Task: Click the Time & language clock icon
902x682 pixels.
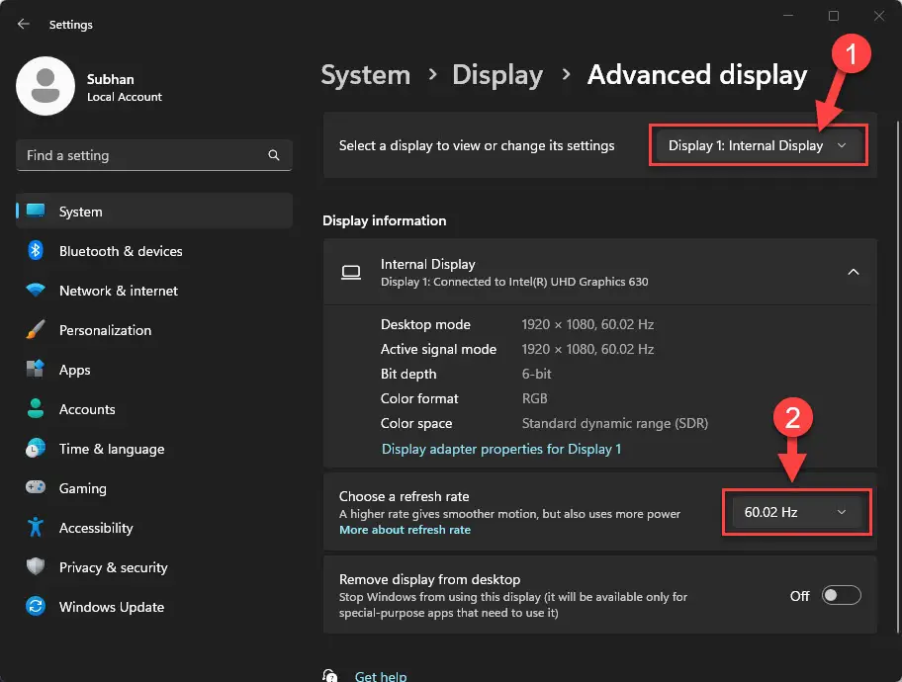Action: (x=36, y=448)
